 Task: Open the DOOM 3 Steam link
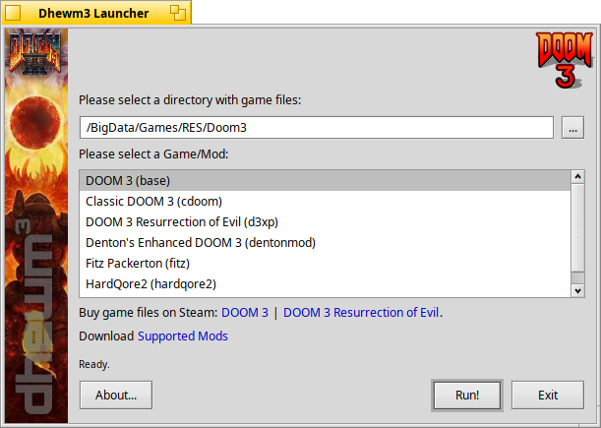pyautogui.click(x=245, y=313)
